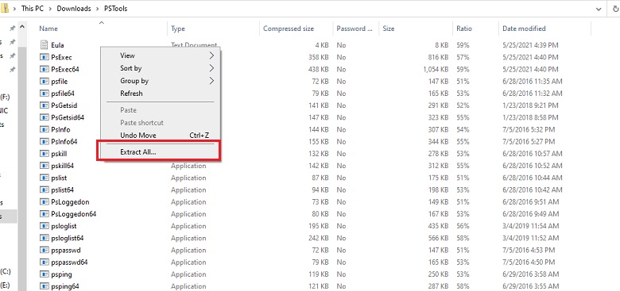Expand chevron after Downloads breadcrumb
This screenshot has width=620, height=291.
98,9
